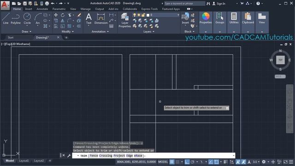Choose the Fence option in command line

[94, 156]
